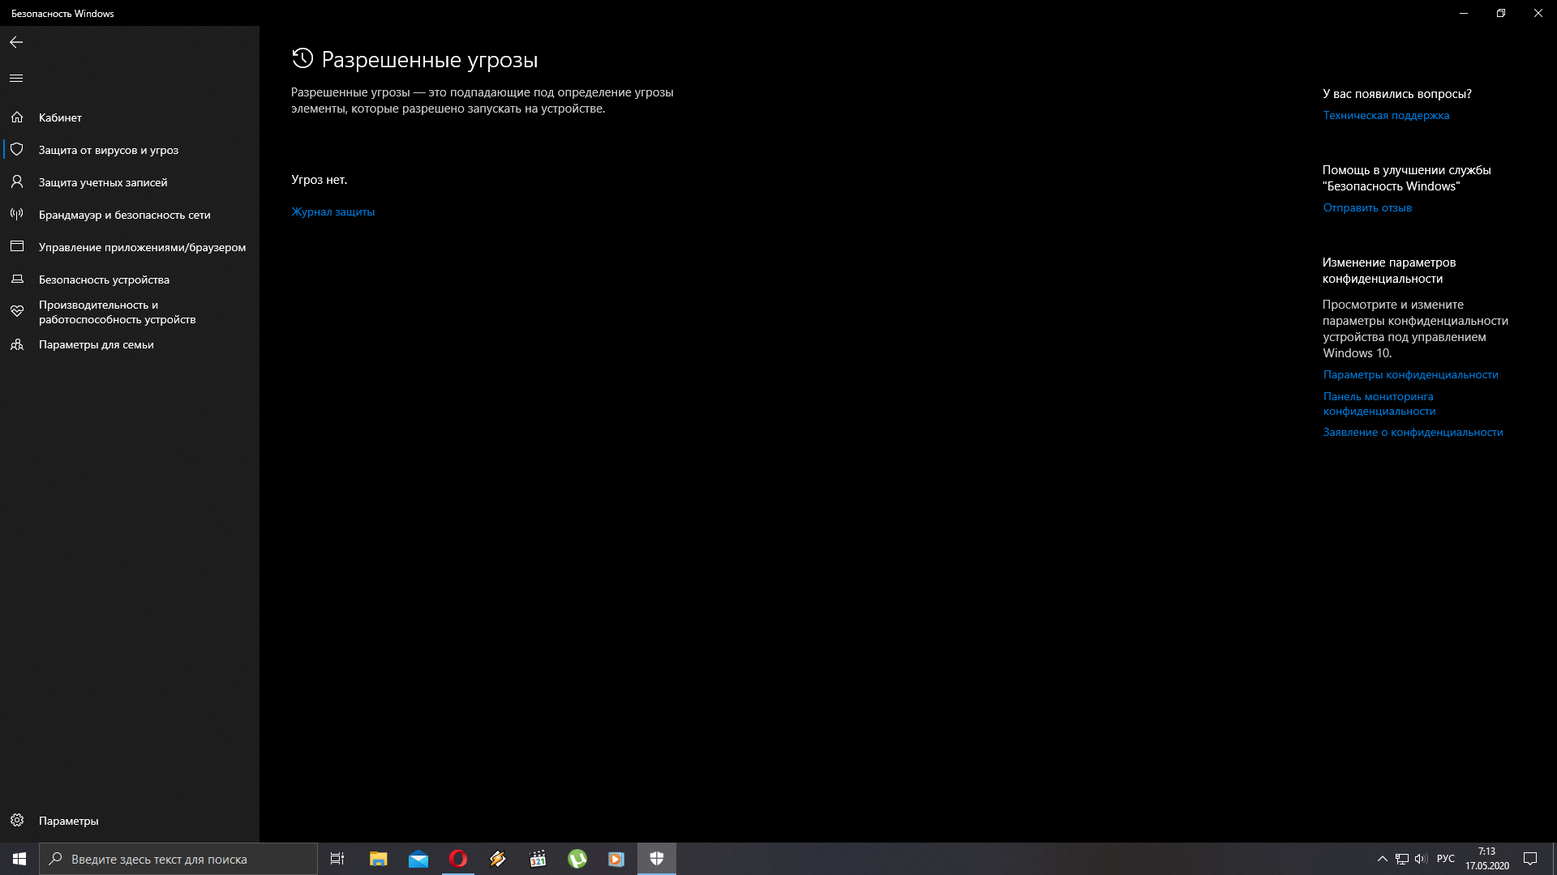Click the family options icon

tap(17, 344)
